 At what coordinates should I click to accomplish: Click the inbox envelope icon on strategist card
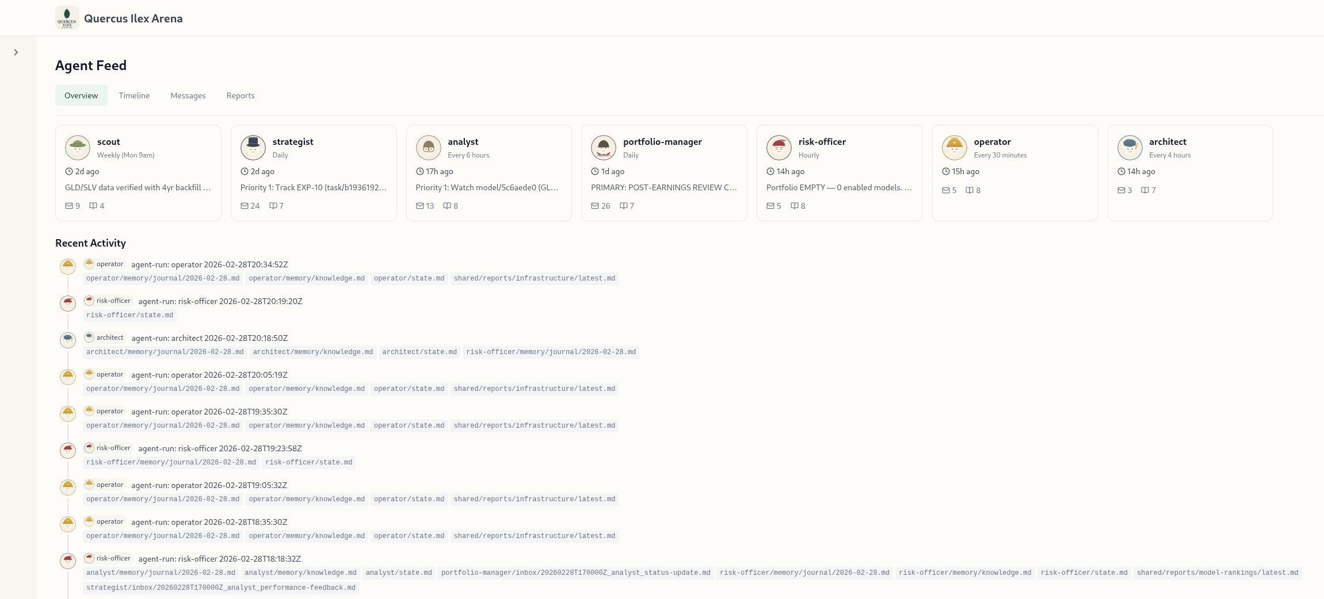tap(245, 206)
